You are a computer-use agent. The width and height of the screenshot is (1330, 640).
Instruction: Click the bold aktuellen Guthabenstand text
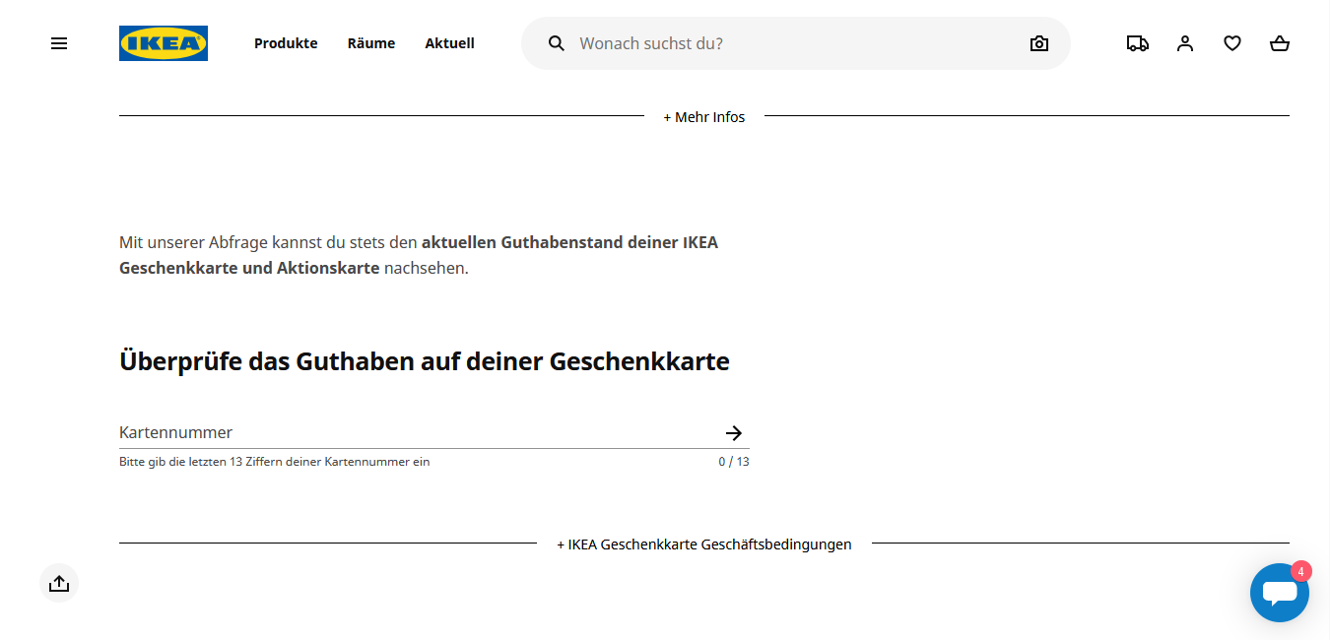419,255
